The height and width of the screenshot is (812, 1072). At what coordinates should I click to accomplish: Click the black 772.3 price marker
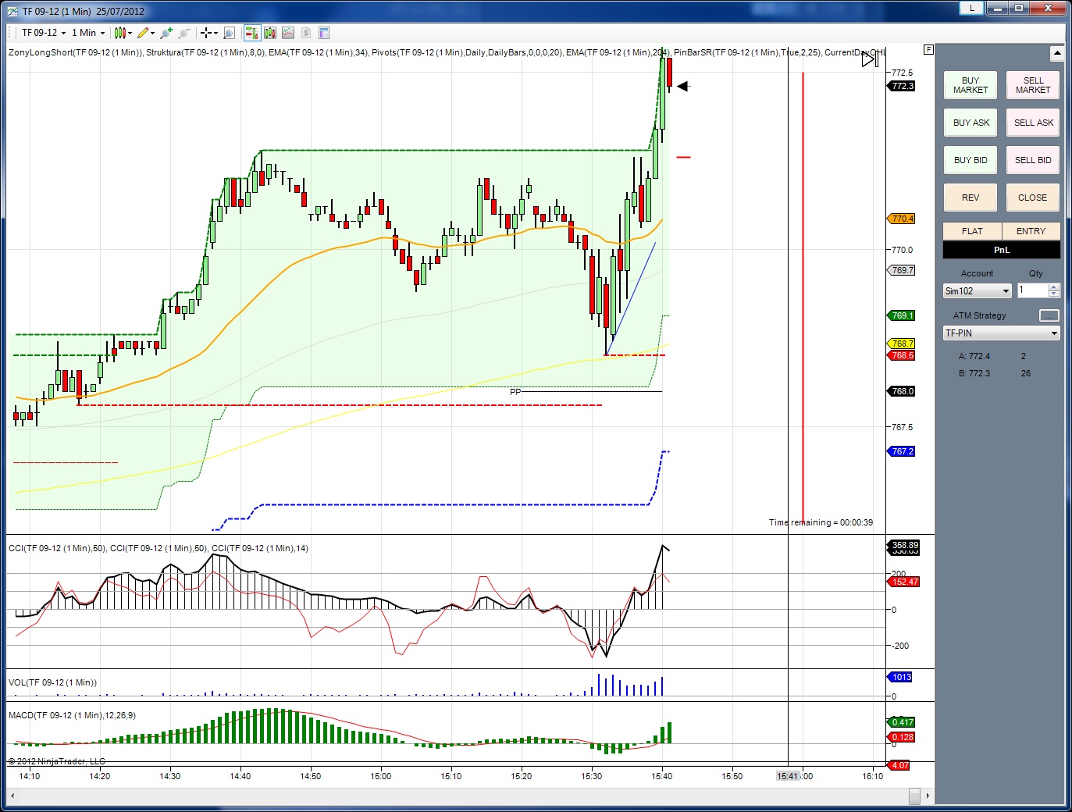pos(902,86)
